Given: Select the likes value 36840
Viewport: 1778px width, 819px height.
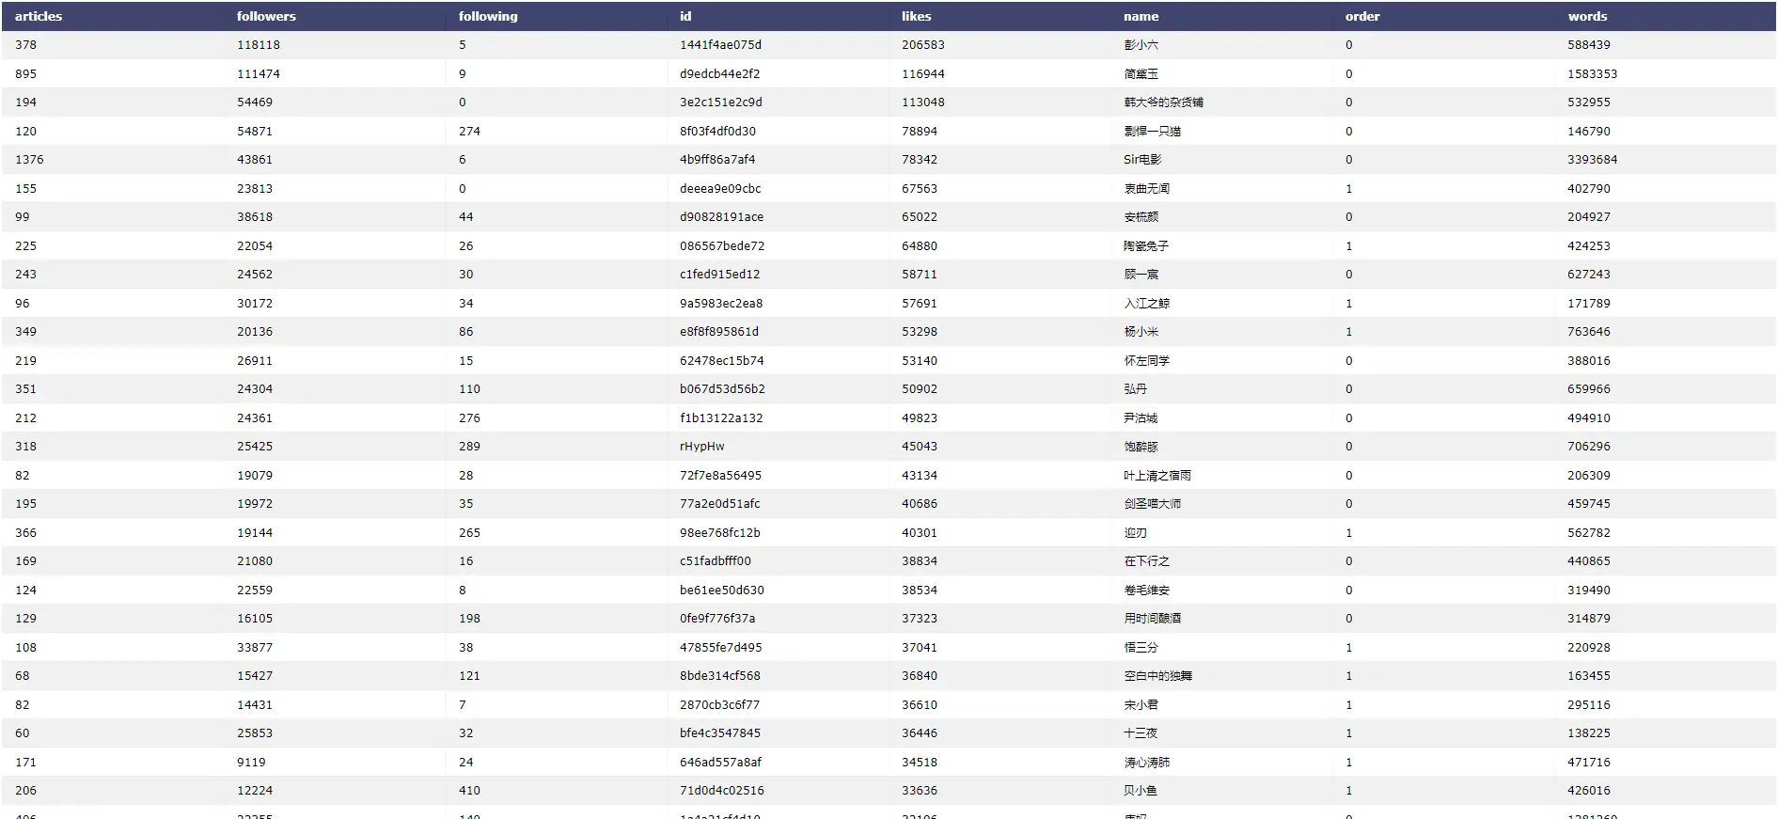Looking at the screenshot, I should [920, 675].
